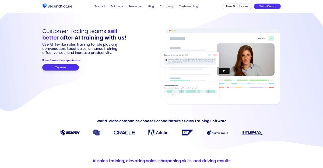323x168 pixels.
Task: Click the 'Use AI life-like sales training' paragraph
Action: [x=80, y=49]
